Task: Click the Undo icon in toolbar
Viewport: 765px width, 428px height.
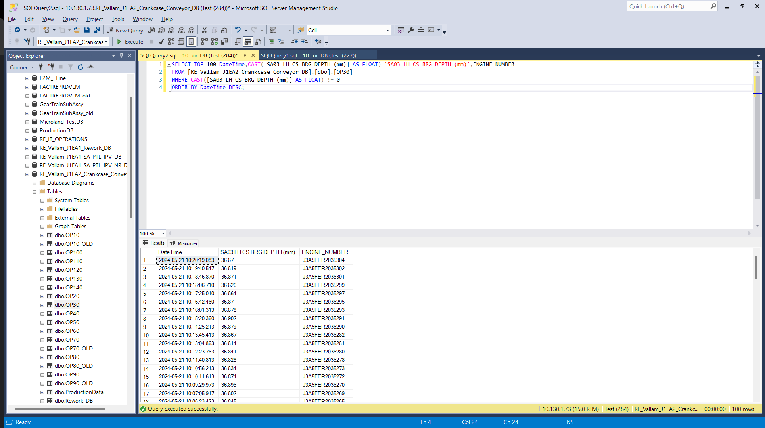Action: tap(238, 30)
